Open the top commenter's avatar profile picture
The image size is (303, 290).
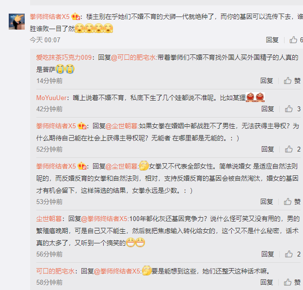16,21
